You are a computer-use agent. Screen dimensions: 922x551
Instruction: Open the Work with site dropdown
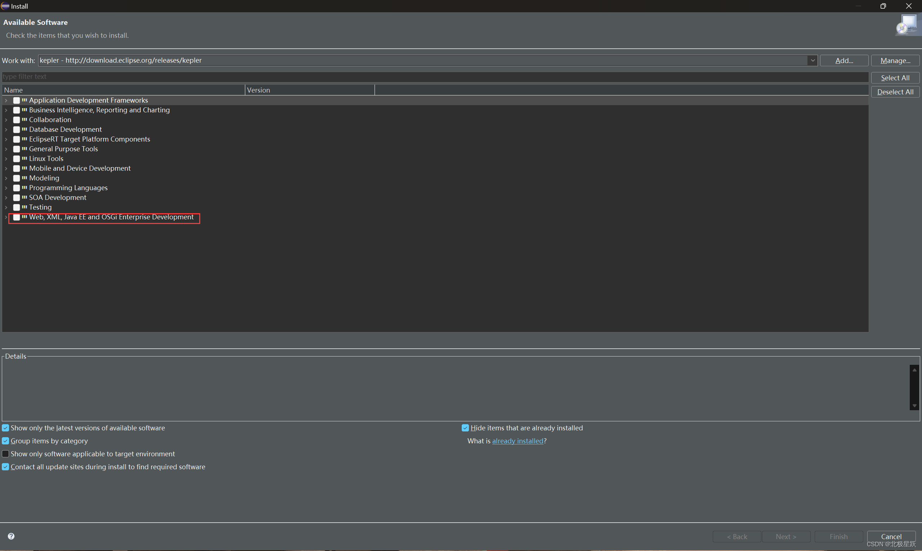(813, 60)
